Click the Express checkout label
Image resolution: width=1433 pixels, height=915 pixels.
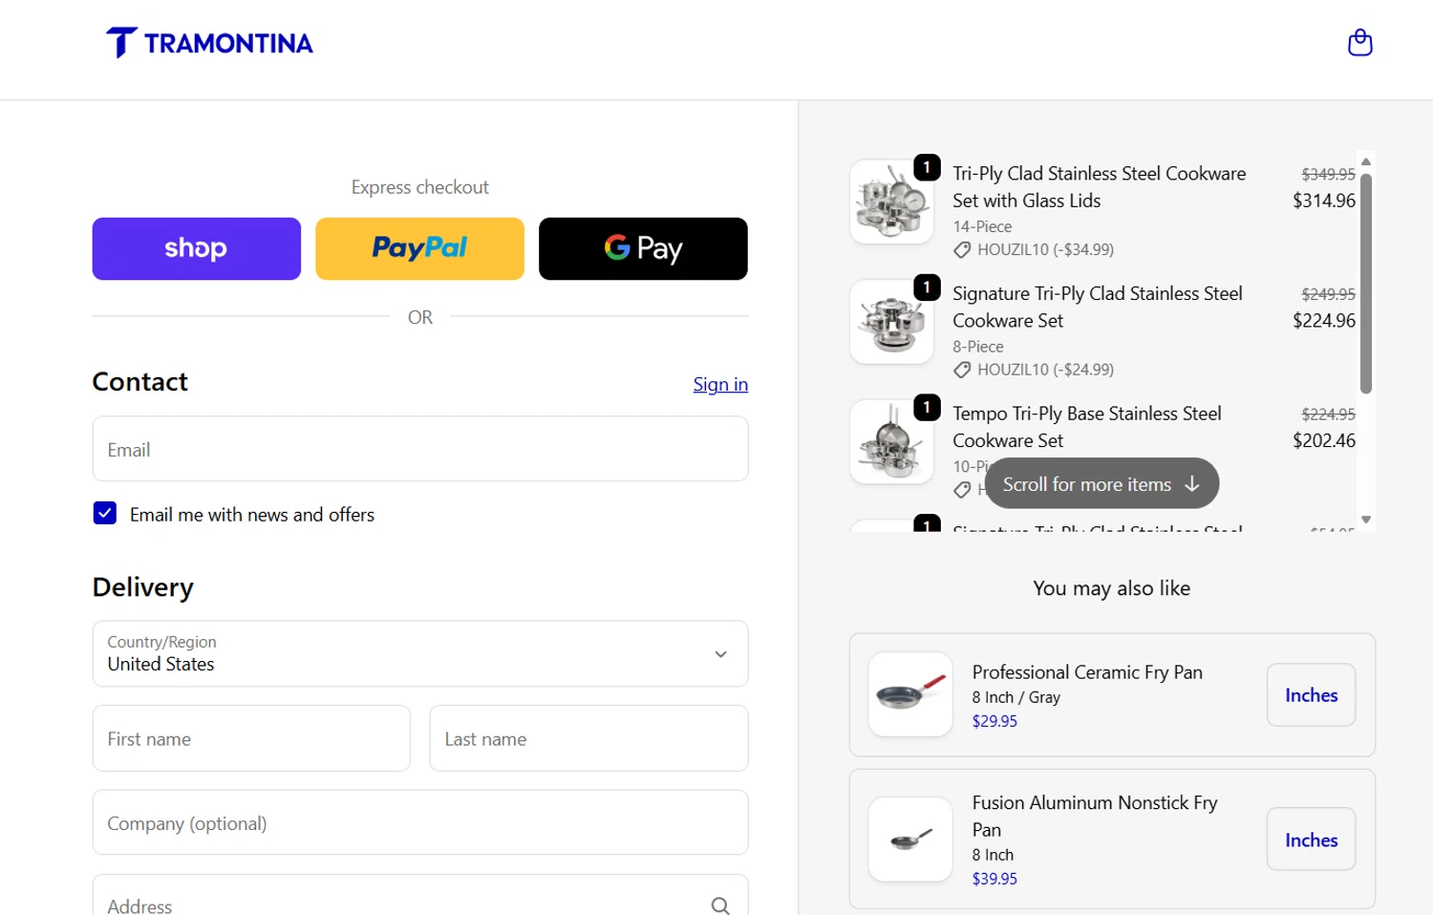point(419,187)
